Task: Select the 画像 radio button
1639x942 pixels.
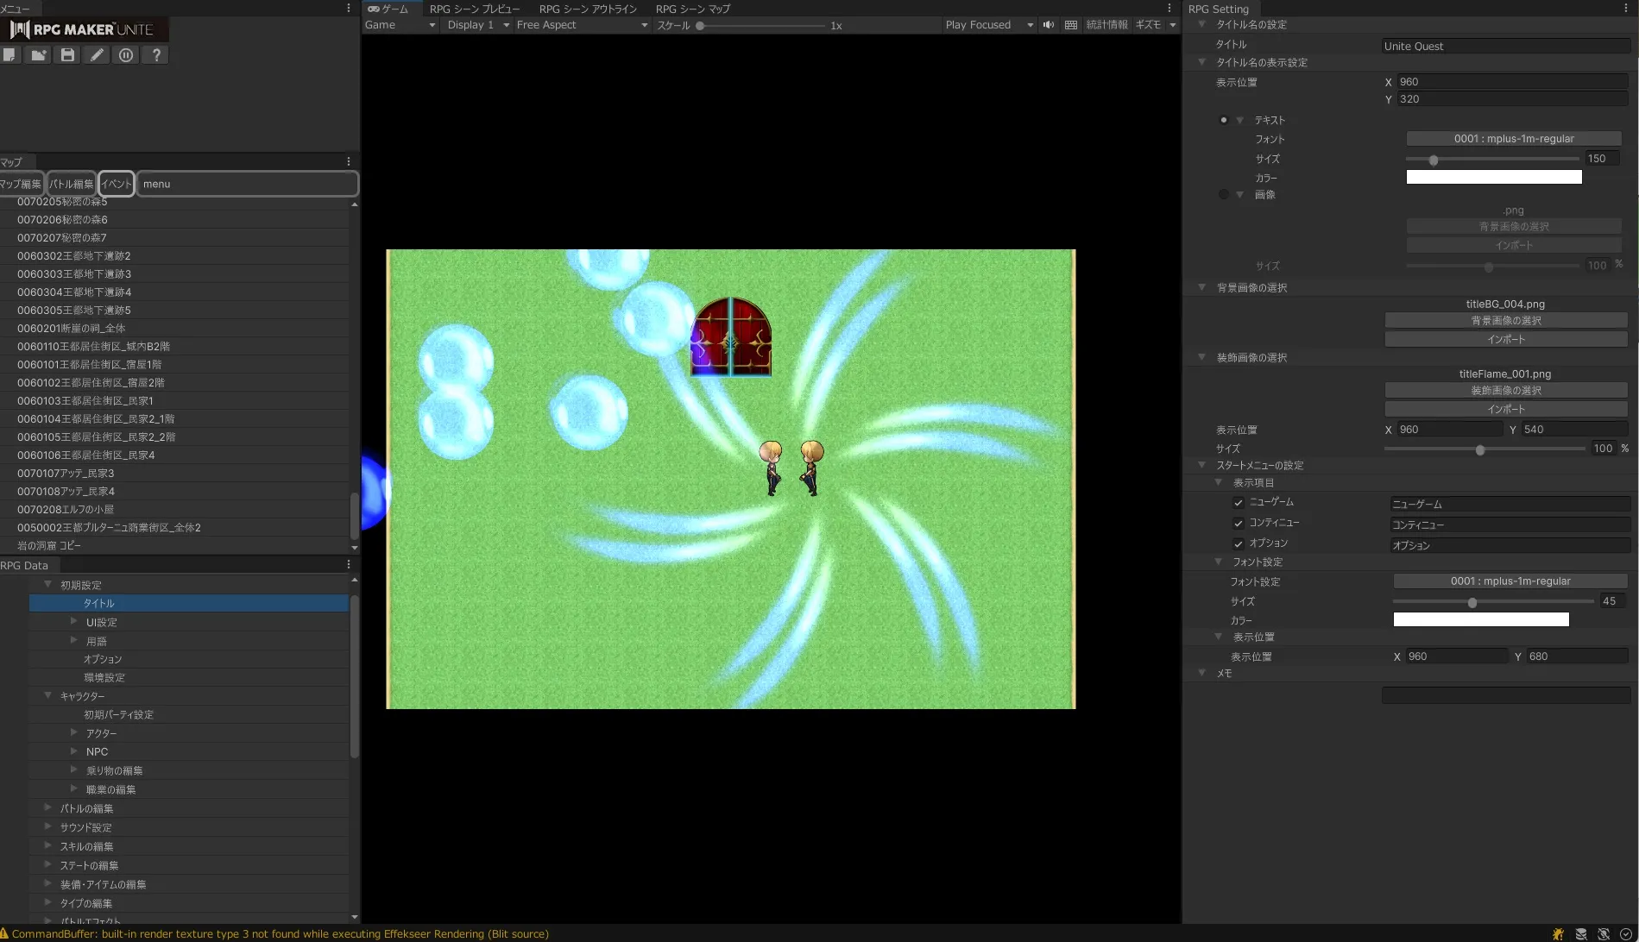Action: click(1223, 195)
